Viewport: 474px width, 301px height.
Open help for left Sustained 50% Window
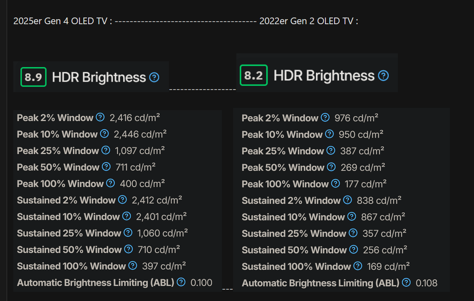129,249
